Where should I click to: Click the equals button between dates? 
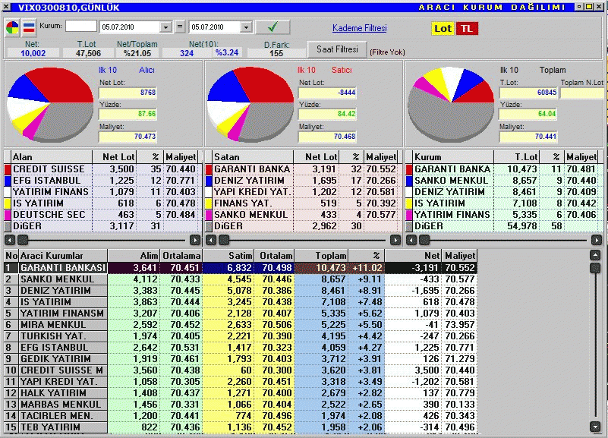(x=180, y=27)
